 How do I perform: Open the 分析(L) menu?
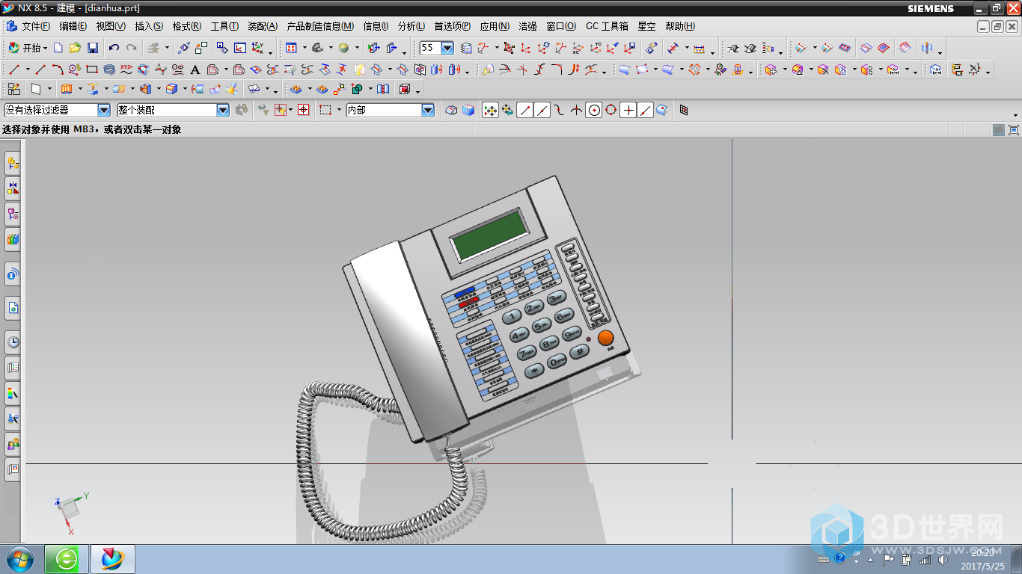(411, 26)
